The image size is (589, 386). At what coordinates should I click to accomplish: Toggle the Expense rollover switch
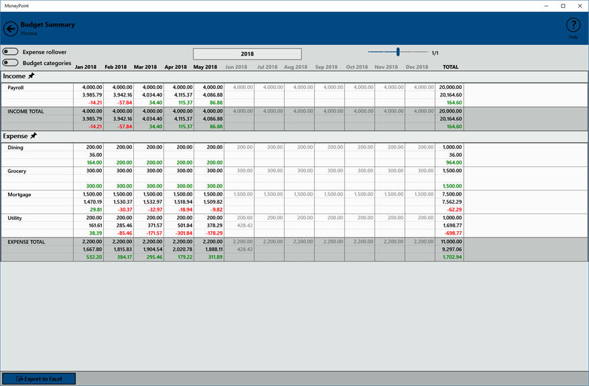point(10,52)
